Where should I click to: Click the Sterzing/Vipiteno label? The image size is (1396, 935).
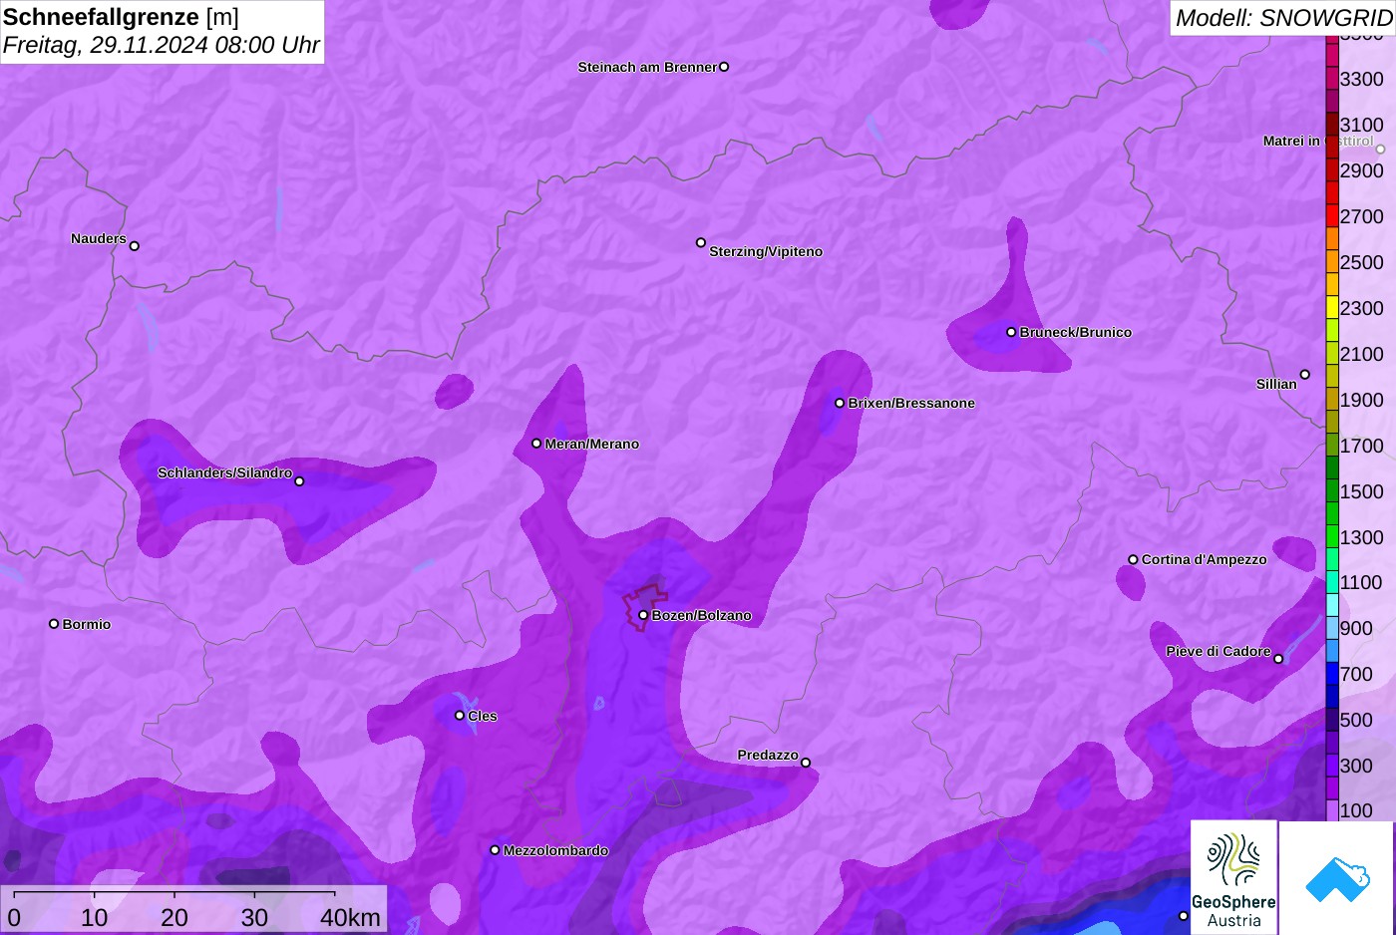[766, 251]
